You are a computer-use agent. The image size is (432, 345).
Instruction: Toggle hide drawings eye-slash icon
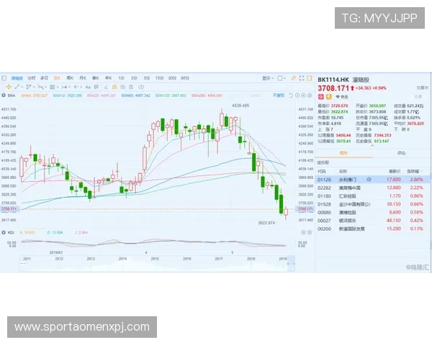point(123,87)
